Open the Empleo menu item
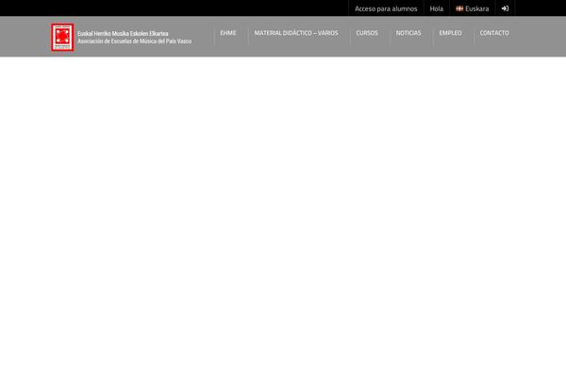Image resolution: width=566 pixels, height=377 pixels. coord(451,33)
